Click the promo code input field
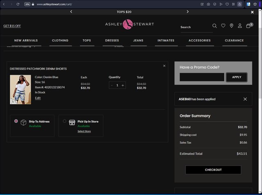Viewport: 262px width, 195px height. (202, 77)
